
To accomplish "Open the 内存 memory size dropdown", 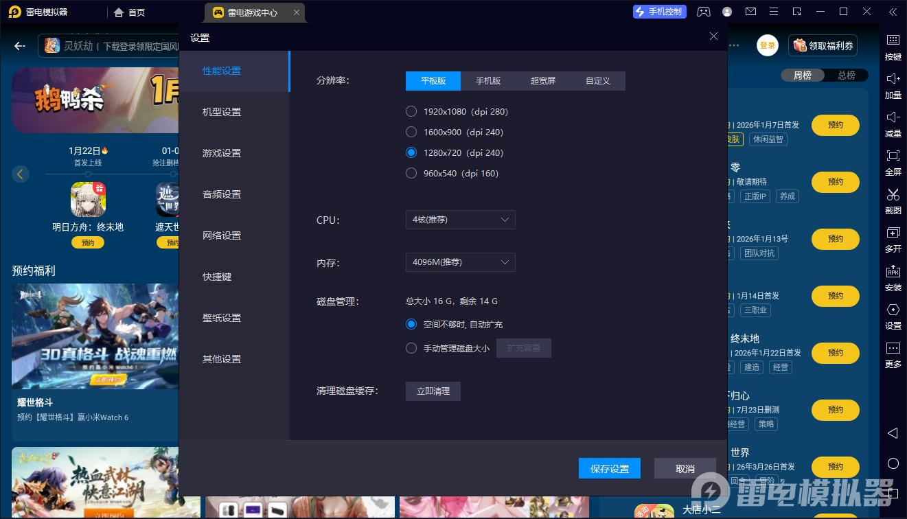I will [x=460, y=262].
